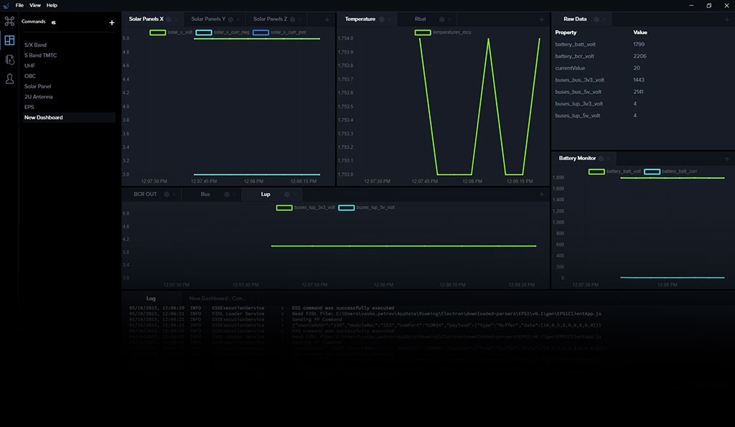The height and width of the screenshot is (427, 735).
Task: Click battery_batt_volt property row
Action: tap(641, 44)
